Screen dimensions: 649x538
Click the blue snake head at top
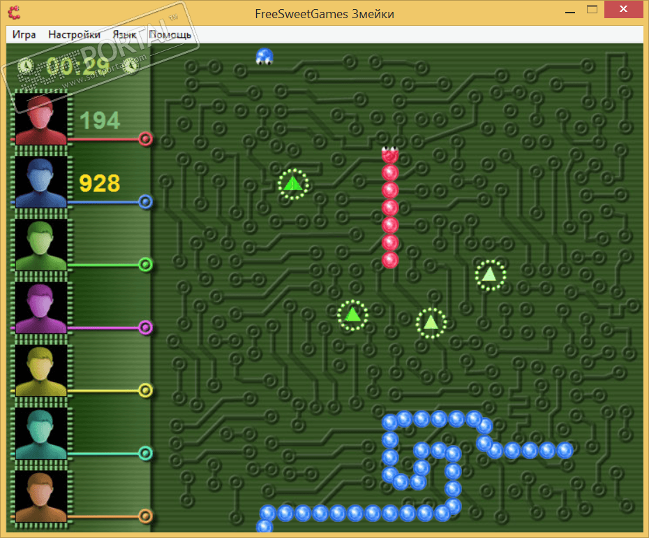pyautogui.click(x=264, y=57)
